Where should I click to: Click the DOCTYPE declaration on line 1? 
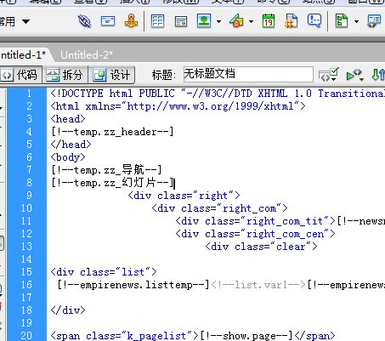218,94
